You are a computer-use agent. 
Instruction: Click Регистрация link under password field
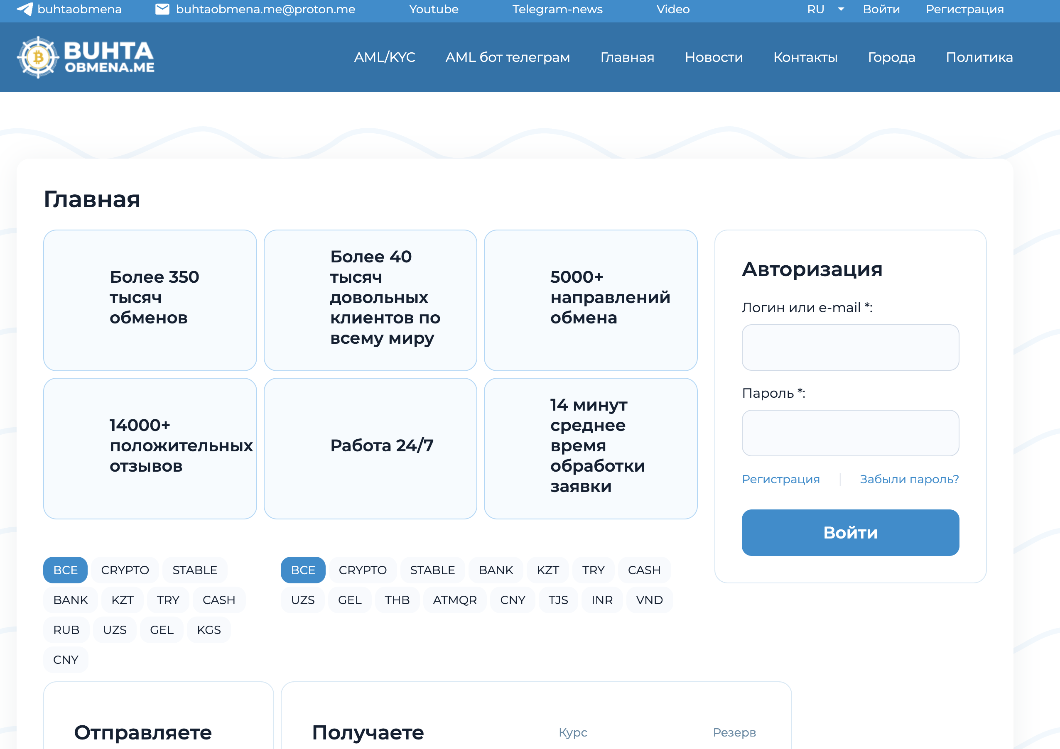point(780,479)
